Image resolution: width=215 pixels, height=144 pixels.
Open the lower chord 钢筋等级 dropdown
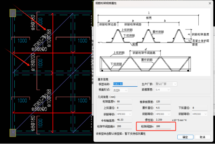pyautogui.click(x=199, y=114)
